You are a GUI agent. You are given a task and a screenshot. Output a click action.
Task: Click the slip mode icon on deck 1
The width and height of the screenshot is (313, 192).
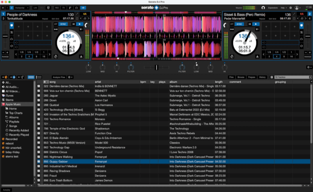[56, 57]
